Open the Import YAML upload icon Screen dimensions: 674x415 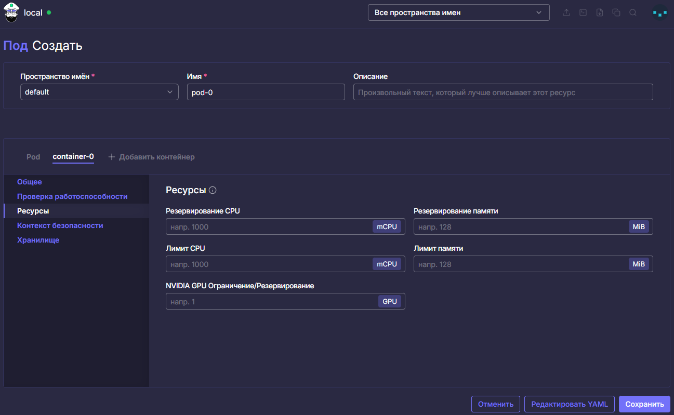566,12
